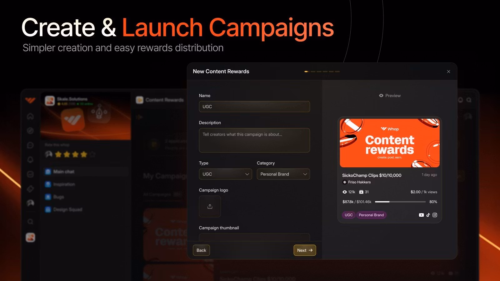The width and height of the screenshot is (500, 281).
Task: Expand the Category dropdown showing Personal Brand
Action: [x=283, y=174]
